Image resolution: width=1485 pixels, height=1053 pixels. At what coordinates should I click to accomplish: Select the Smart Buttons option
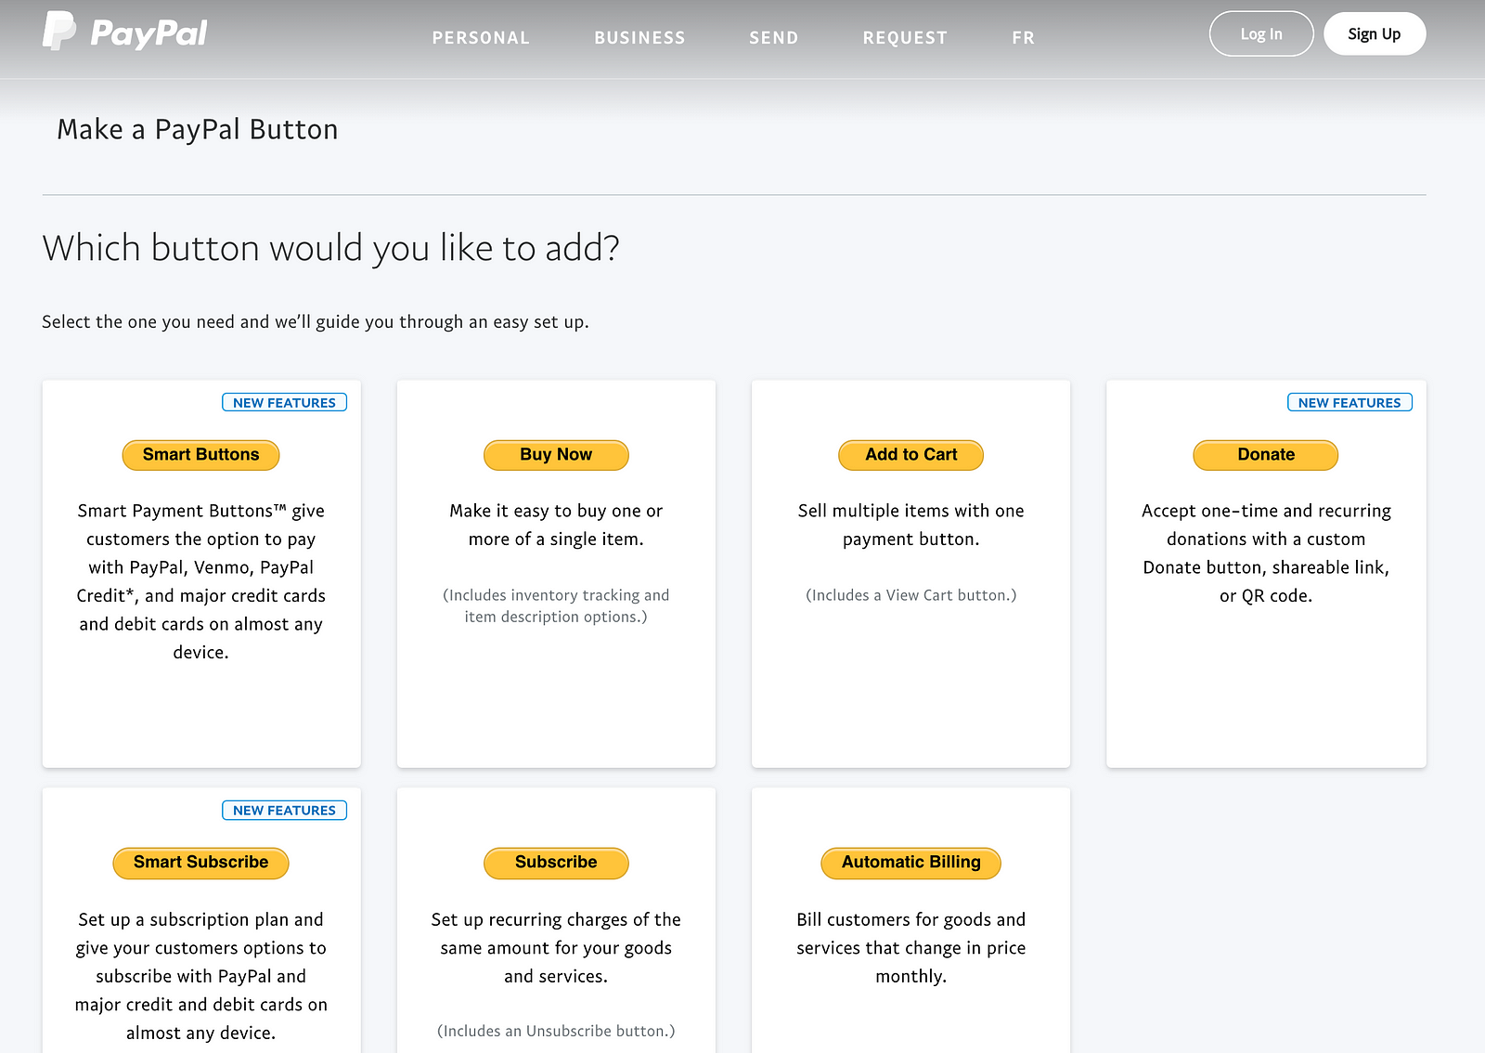pos(200,455)
